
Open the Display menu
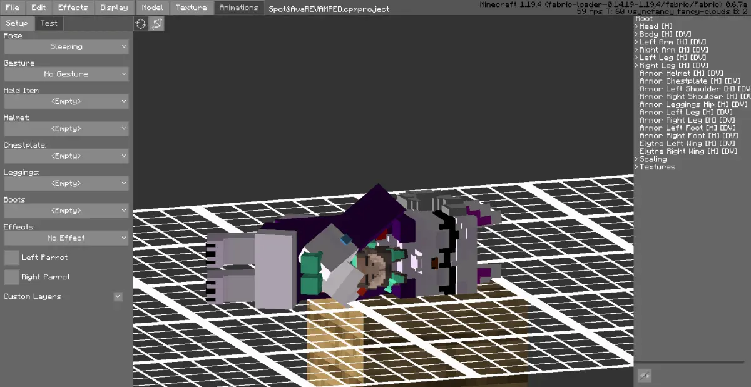114,8
